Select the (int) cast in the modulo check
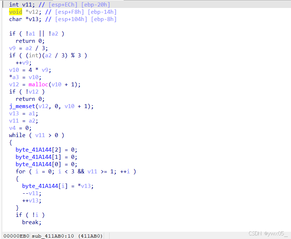This screenshot has height=239, width=291. tap(34, 55)
